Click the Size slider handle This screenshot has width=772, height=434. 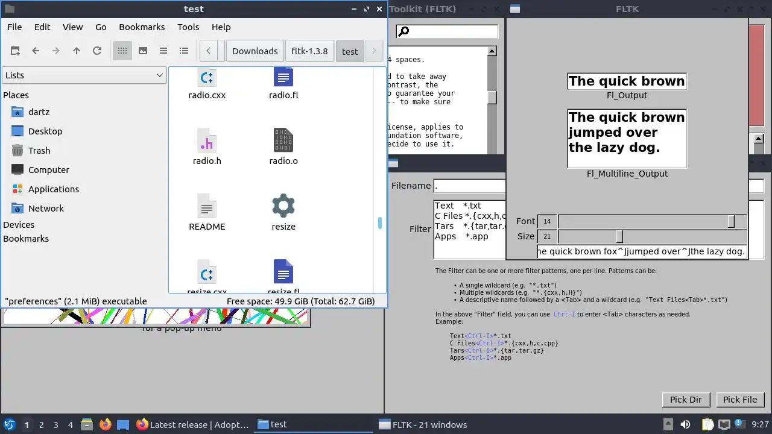pyautogui.click(x=619, y=236)
